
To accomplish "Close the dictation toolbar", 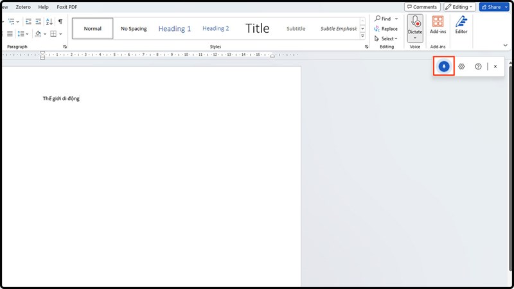I will click(495, 66).
